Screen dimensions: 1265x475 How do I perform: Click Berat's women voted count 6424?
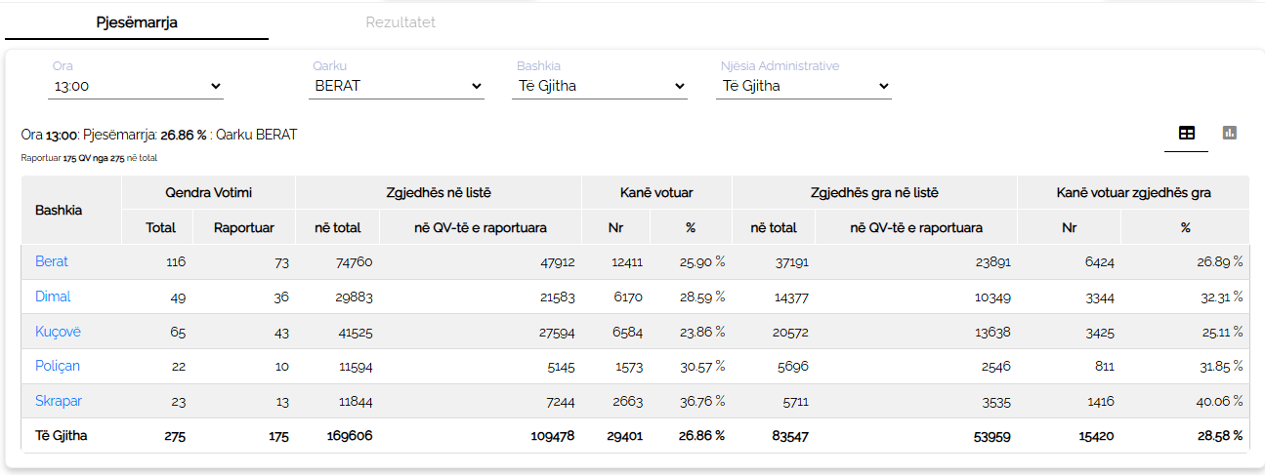tap(1099, 261)
